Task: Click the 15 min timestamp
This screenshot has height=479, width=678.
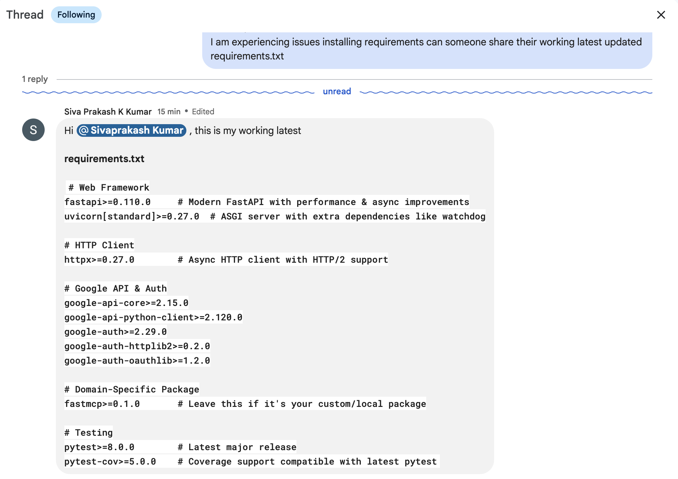Action: (168, 111)
